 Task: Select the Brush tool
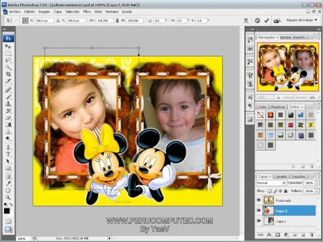tap(8, 97)
